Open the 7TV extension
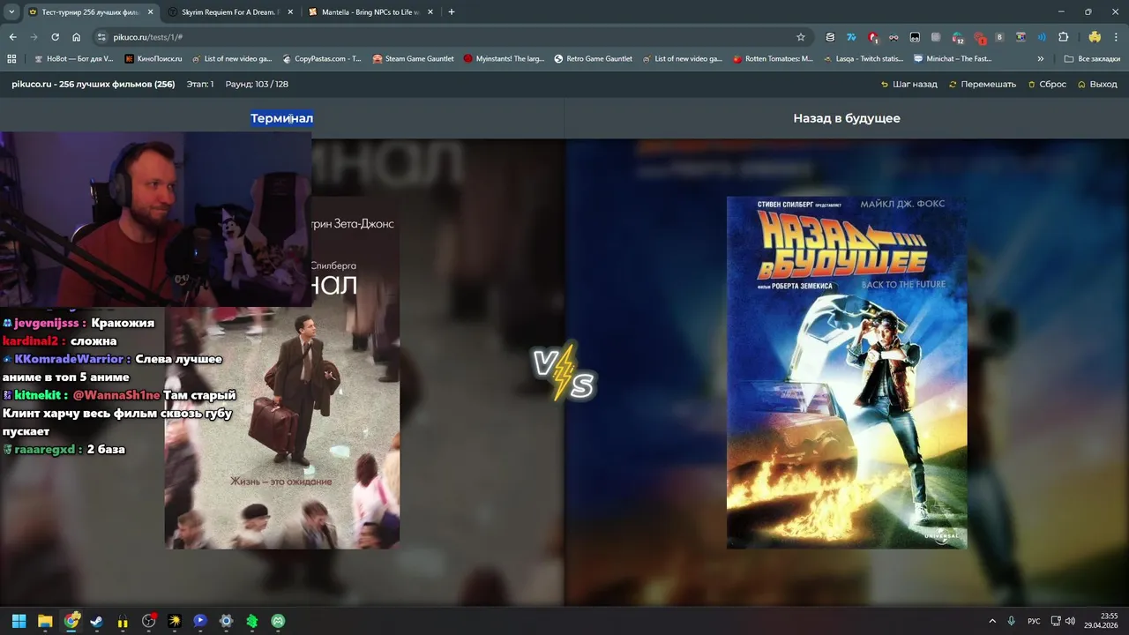 (x=851, y=37)
